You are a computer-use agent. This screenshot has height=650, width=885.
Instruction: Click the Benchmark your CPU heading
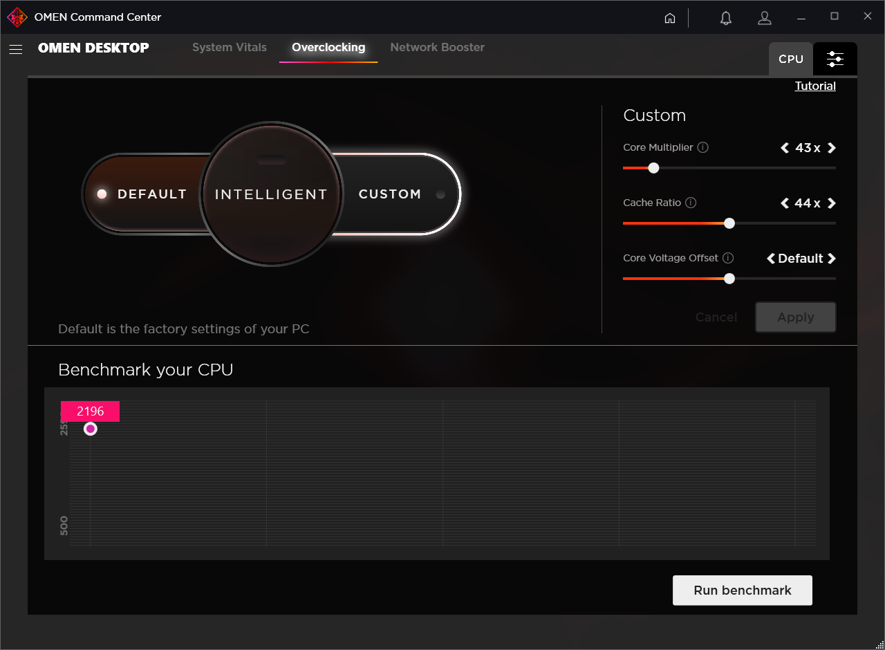point(146,370)
